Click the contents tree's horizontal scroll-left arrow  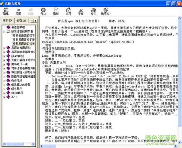pyautogui.click(x=4, y=144)
